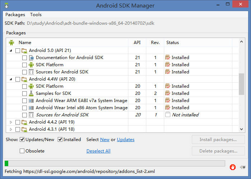Click the Updates selection link
Image resolution: width=251 pixels, height=179 pixels.
pos(126,140)
